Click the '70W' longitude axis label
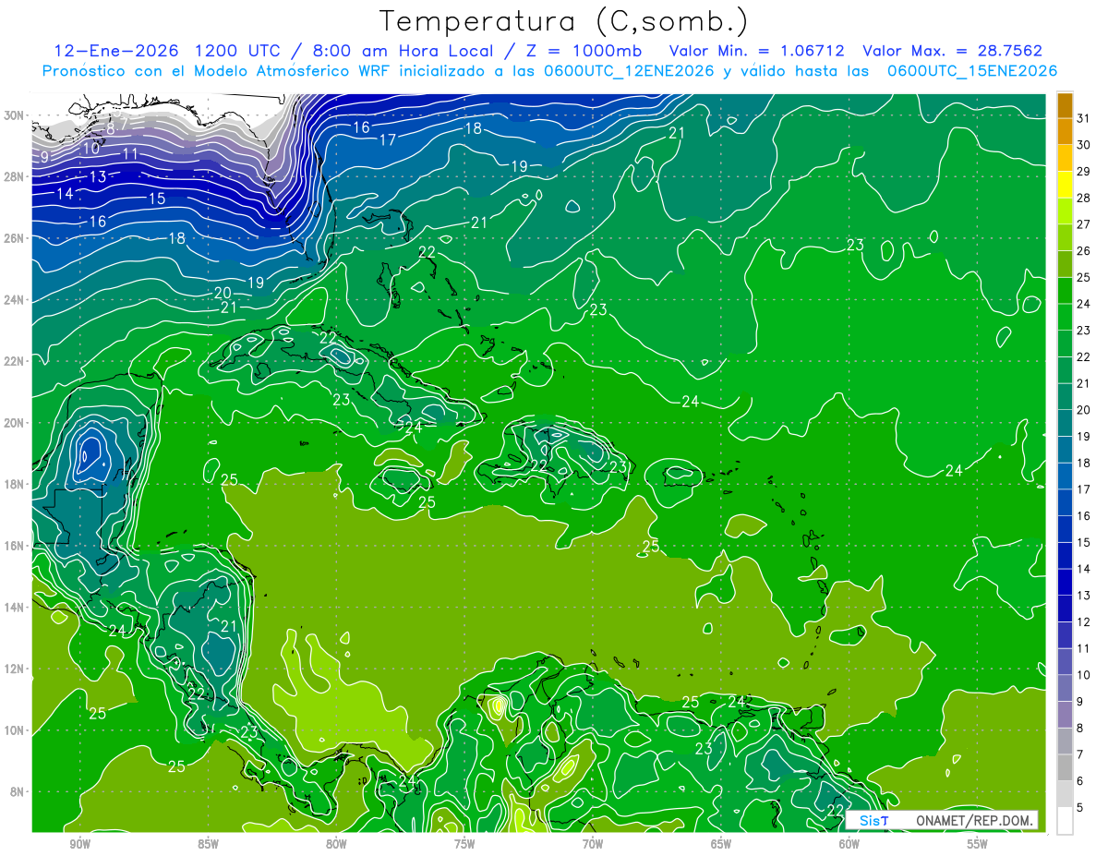The height and width of the screenshot is (856, 1108). [x=593, y=844]
